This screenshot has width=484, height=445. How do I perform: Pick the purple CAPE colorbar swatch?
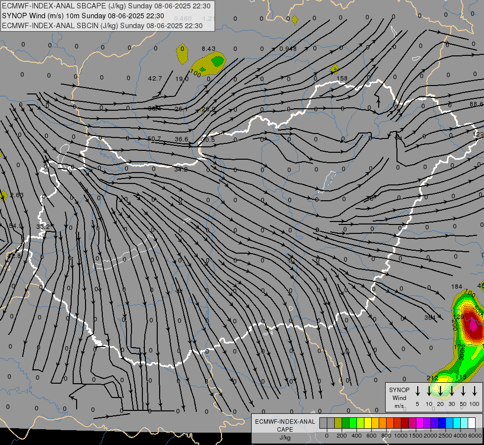tap(427, 423)
